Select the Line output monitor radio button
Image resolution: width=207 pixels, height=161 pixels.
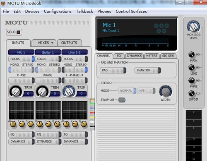coord(198,67)
